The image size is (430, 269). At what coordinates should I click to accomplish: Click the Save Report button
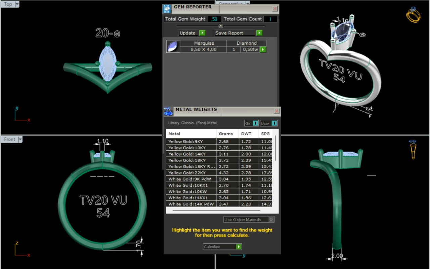pos(239,33)
